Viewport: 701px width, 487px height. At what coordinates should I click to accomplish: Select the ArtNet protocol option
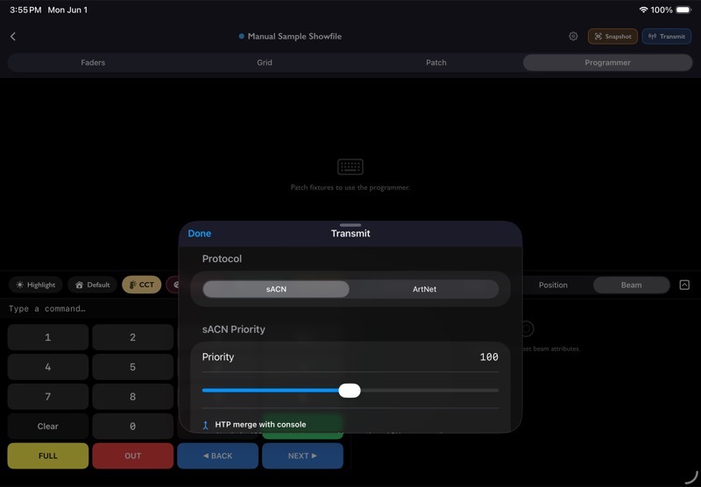[424, 289]
